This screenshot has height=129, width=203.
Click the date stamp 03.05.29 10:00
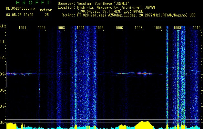point(20,15)
